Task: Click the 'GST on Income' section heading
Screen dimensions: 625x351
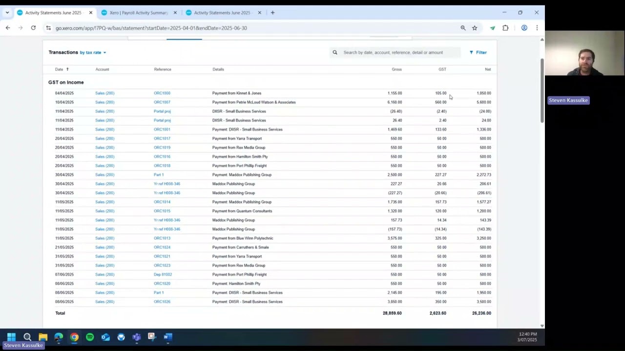Action: click(66, 82)
